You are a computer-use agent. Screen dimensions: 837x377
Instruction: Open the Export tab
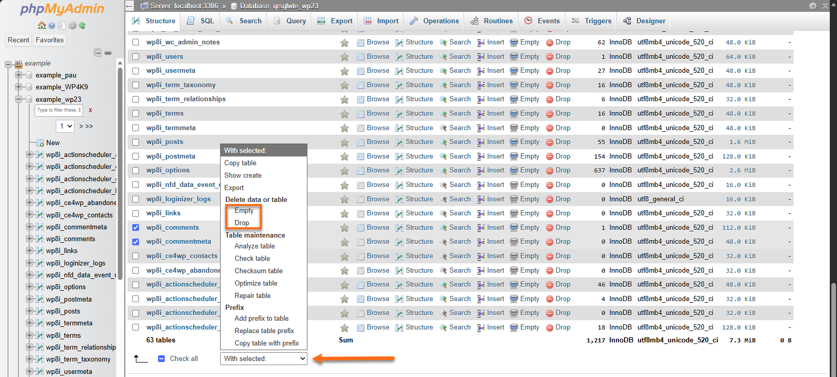tap(335, 21)
